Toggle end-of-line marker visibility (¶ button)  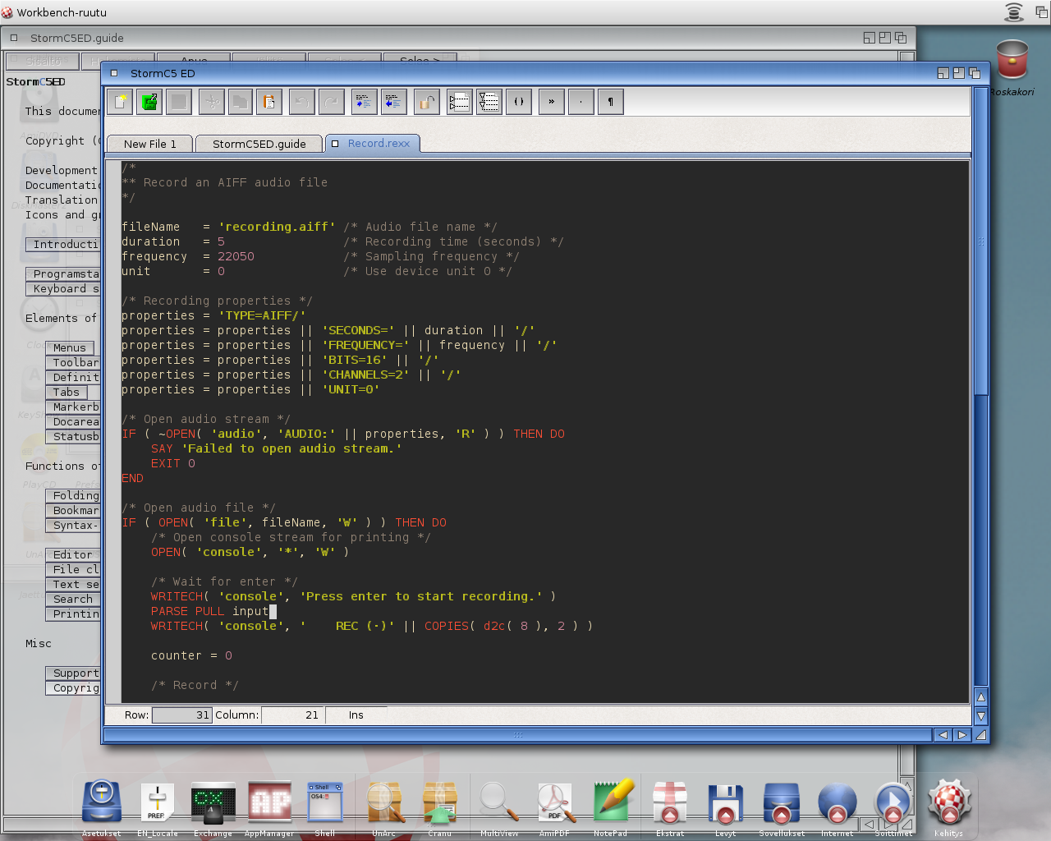coord(610,102)
